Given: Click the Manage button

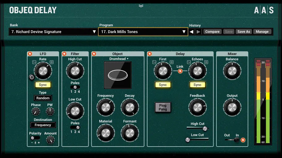Looking at the screenshot, I should point(262,32).
